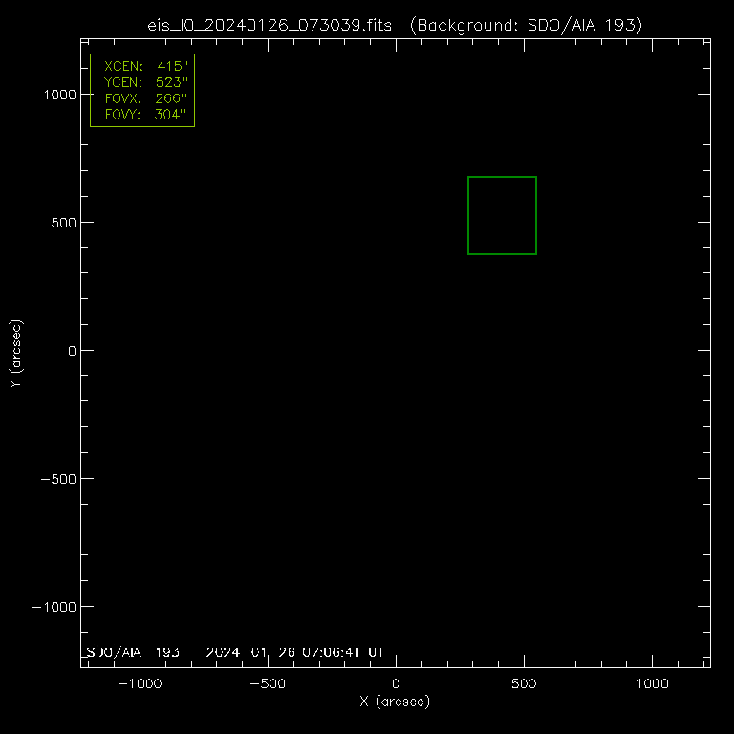Click the 1000 tick label on the X axis
The height and width of the screenshot is (734, 734).
pos(652,684)
